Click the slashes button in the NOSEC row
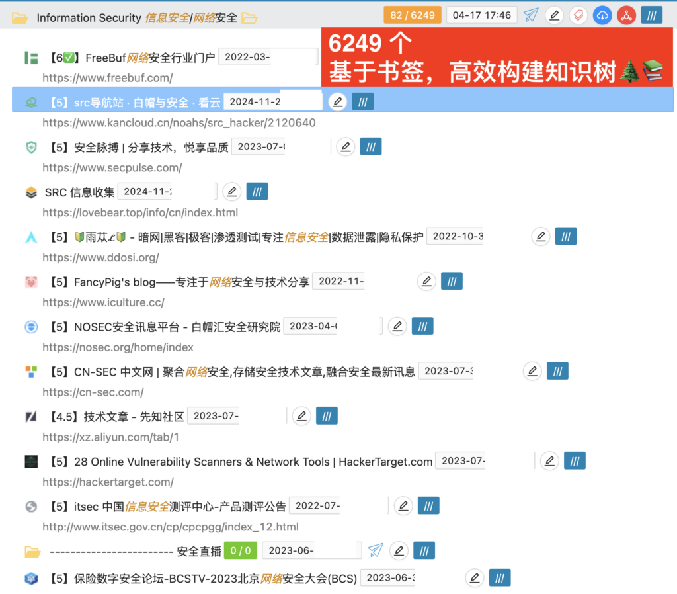Viewport: 677px width, 594px height. [x=422, y=327]
